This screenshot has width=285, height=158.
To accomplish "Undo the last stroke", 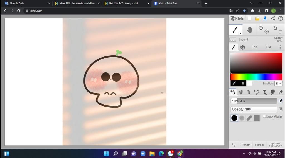I will [275, 28].
